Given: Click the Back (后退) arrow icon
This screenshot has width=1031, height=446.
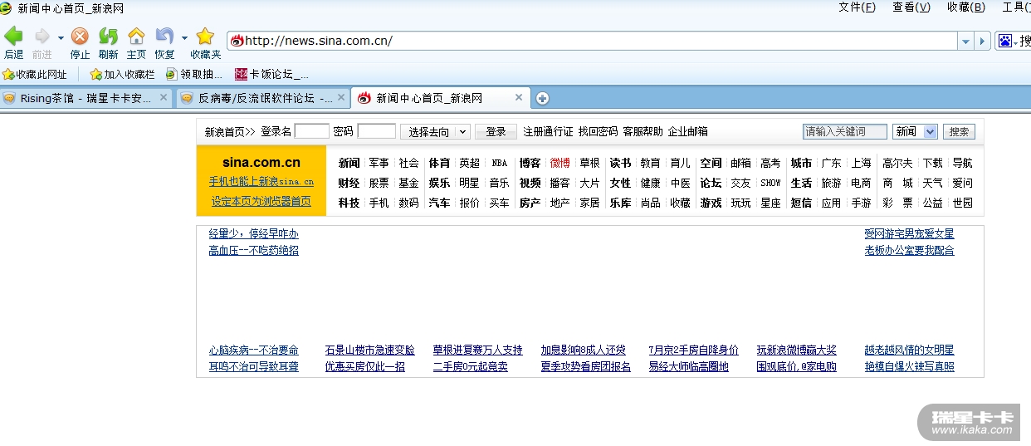Looking at the screenshot, I should tap(13, 37).
